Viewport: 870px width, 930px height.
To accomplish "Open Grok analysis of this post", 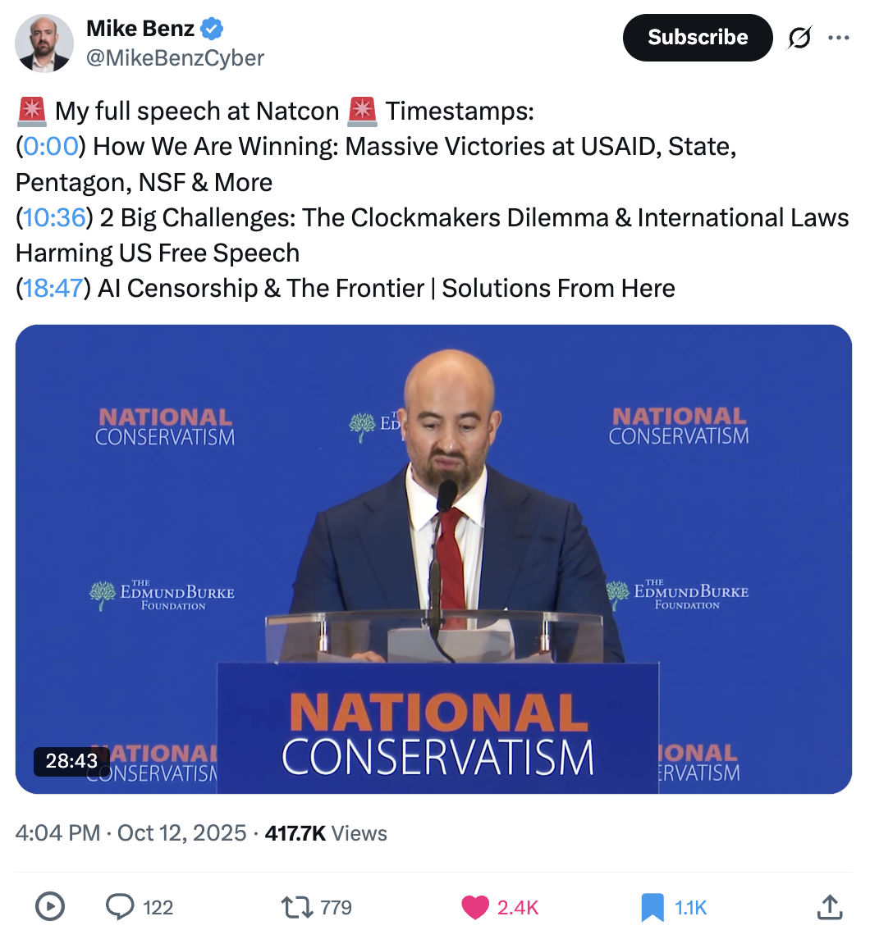I will point(799,37).
